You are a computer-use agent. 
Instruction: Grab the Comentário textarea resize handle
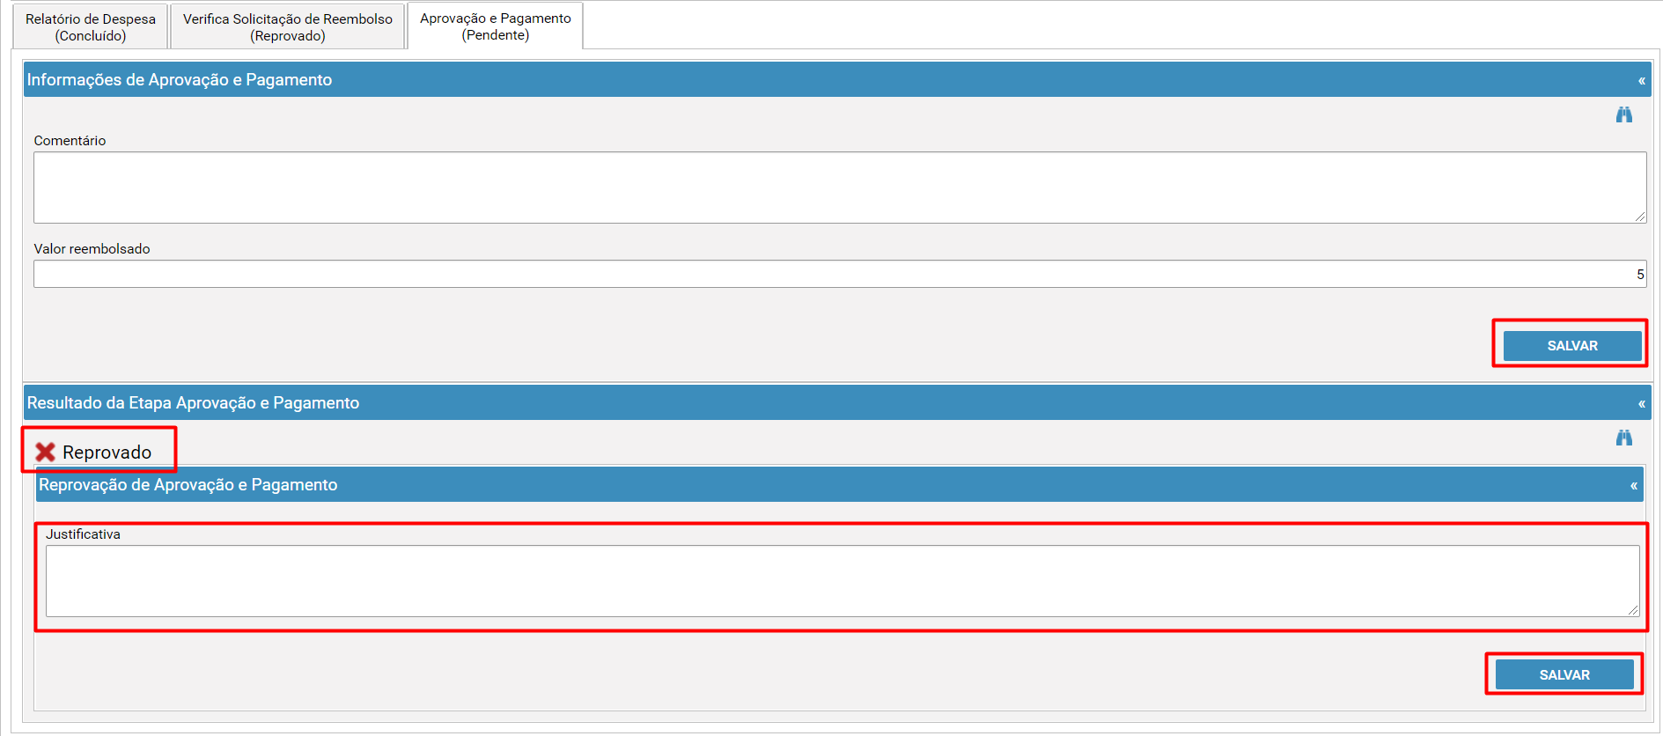pos(1640,217)
